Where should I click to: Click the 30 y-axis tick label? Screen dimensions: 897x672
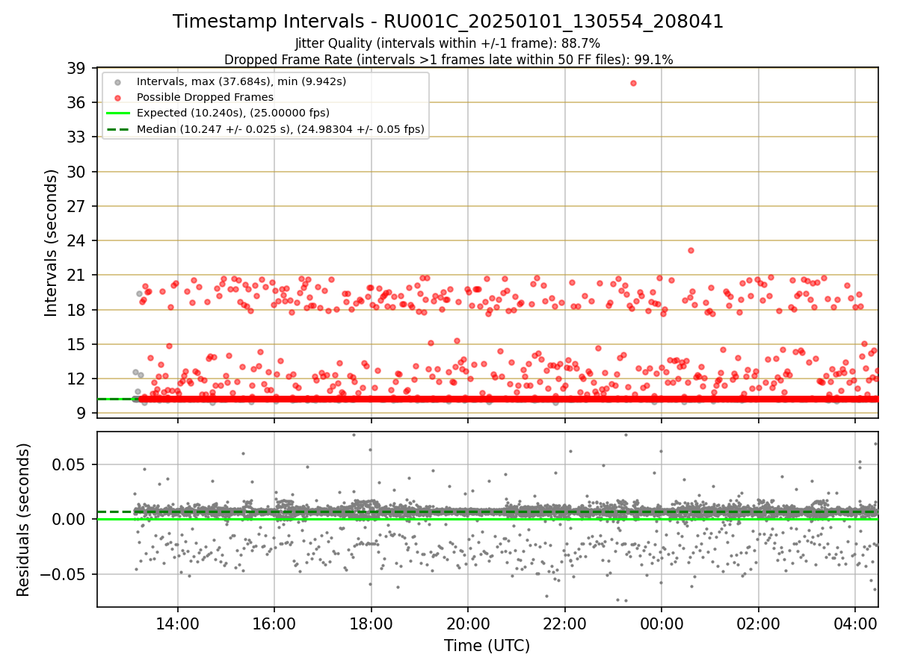(x=75, y=172)
